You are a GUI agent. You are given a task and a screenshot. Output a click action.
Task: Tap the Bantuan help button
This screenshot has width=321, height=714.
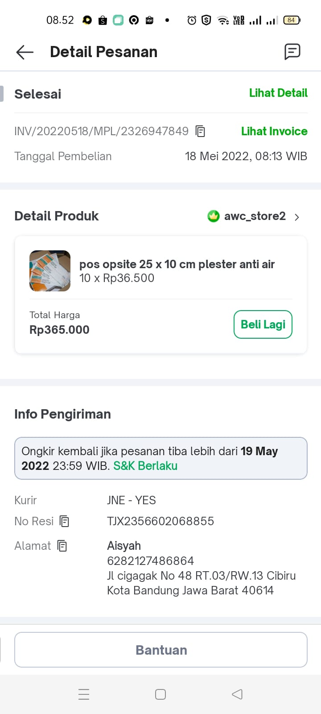pyautogui.click(x=161, y=650)
